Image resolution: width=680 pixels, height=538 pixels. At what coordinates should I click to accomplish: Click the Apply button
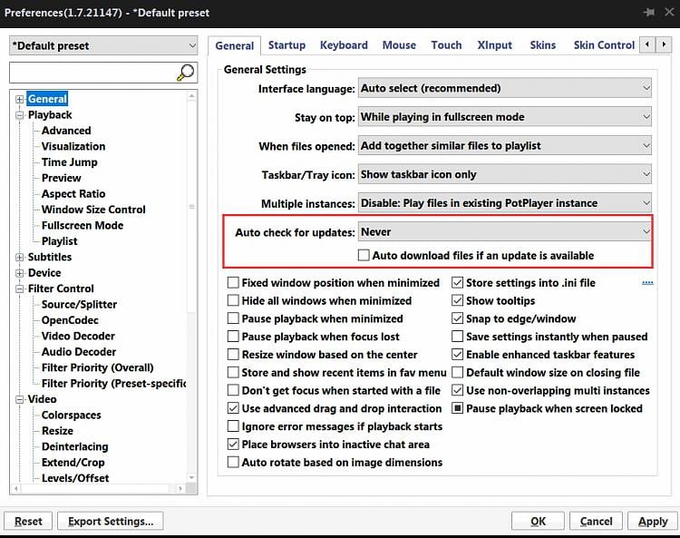[653, 521]
